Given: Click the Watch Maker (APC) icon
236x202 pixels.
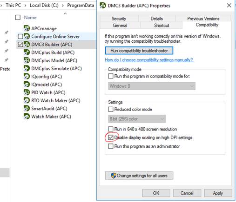Looking at the screenshot, I should (27, 117).
